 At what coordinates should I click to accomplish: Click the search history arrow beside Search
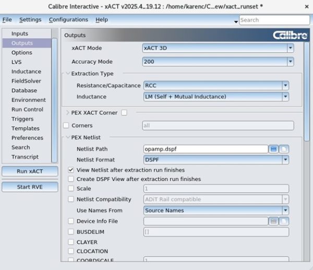(236, 21)
